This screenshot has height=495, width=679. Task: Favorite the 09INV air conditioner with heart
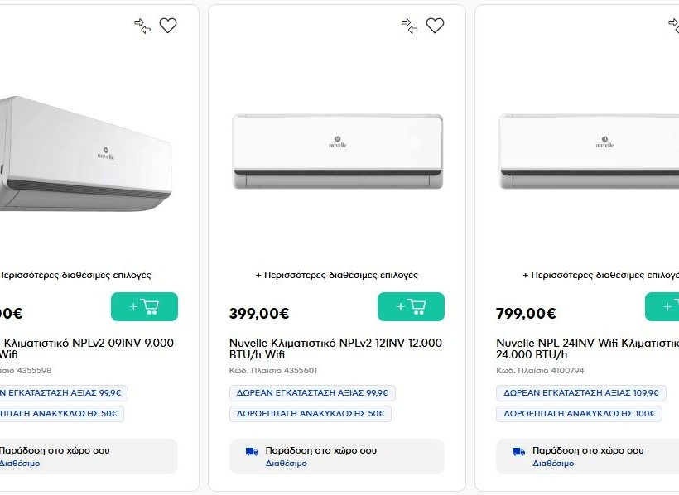(168, 26)
